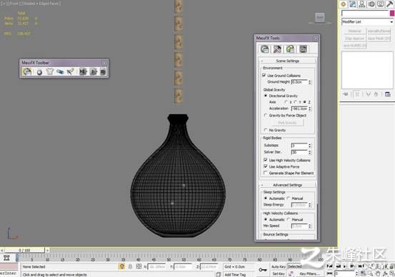Open Simulation Tools hammer tab in MassFX Tools
This screenshot has height=277, width=395.
[277, 49]
